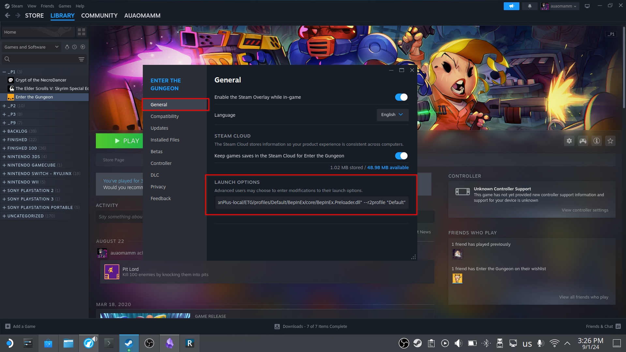Go to the STORE tab
Screen dimensions: 626x352
pyautogui.click(x=34, y=16)
